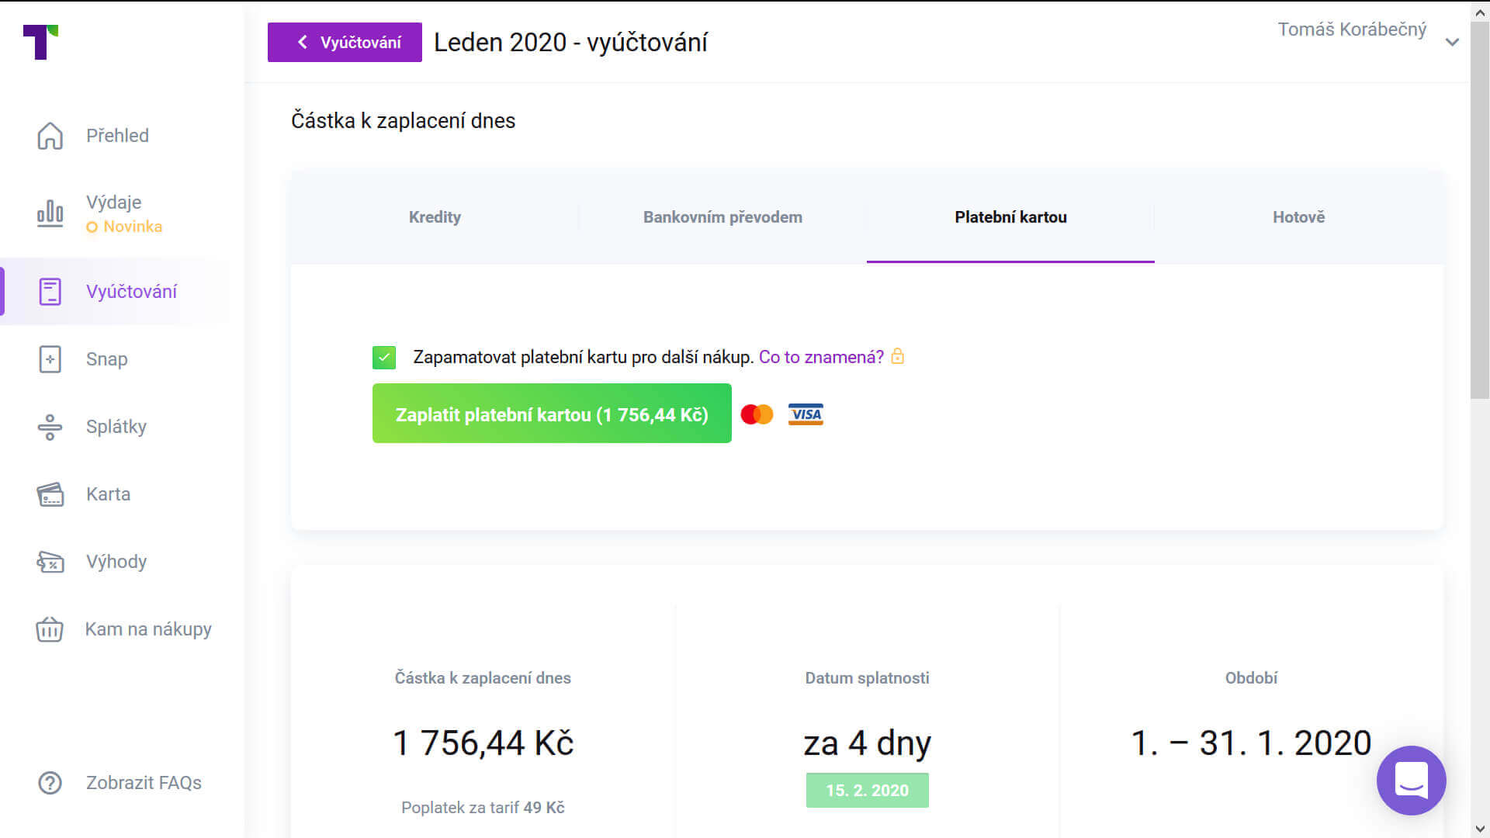Screen dimensions: 1490x838
Task: Open the chat support bubble
Action: click(x=1411, y=781)
